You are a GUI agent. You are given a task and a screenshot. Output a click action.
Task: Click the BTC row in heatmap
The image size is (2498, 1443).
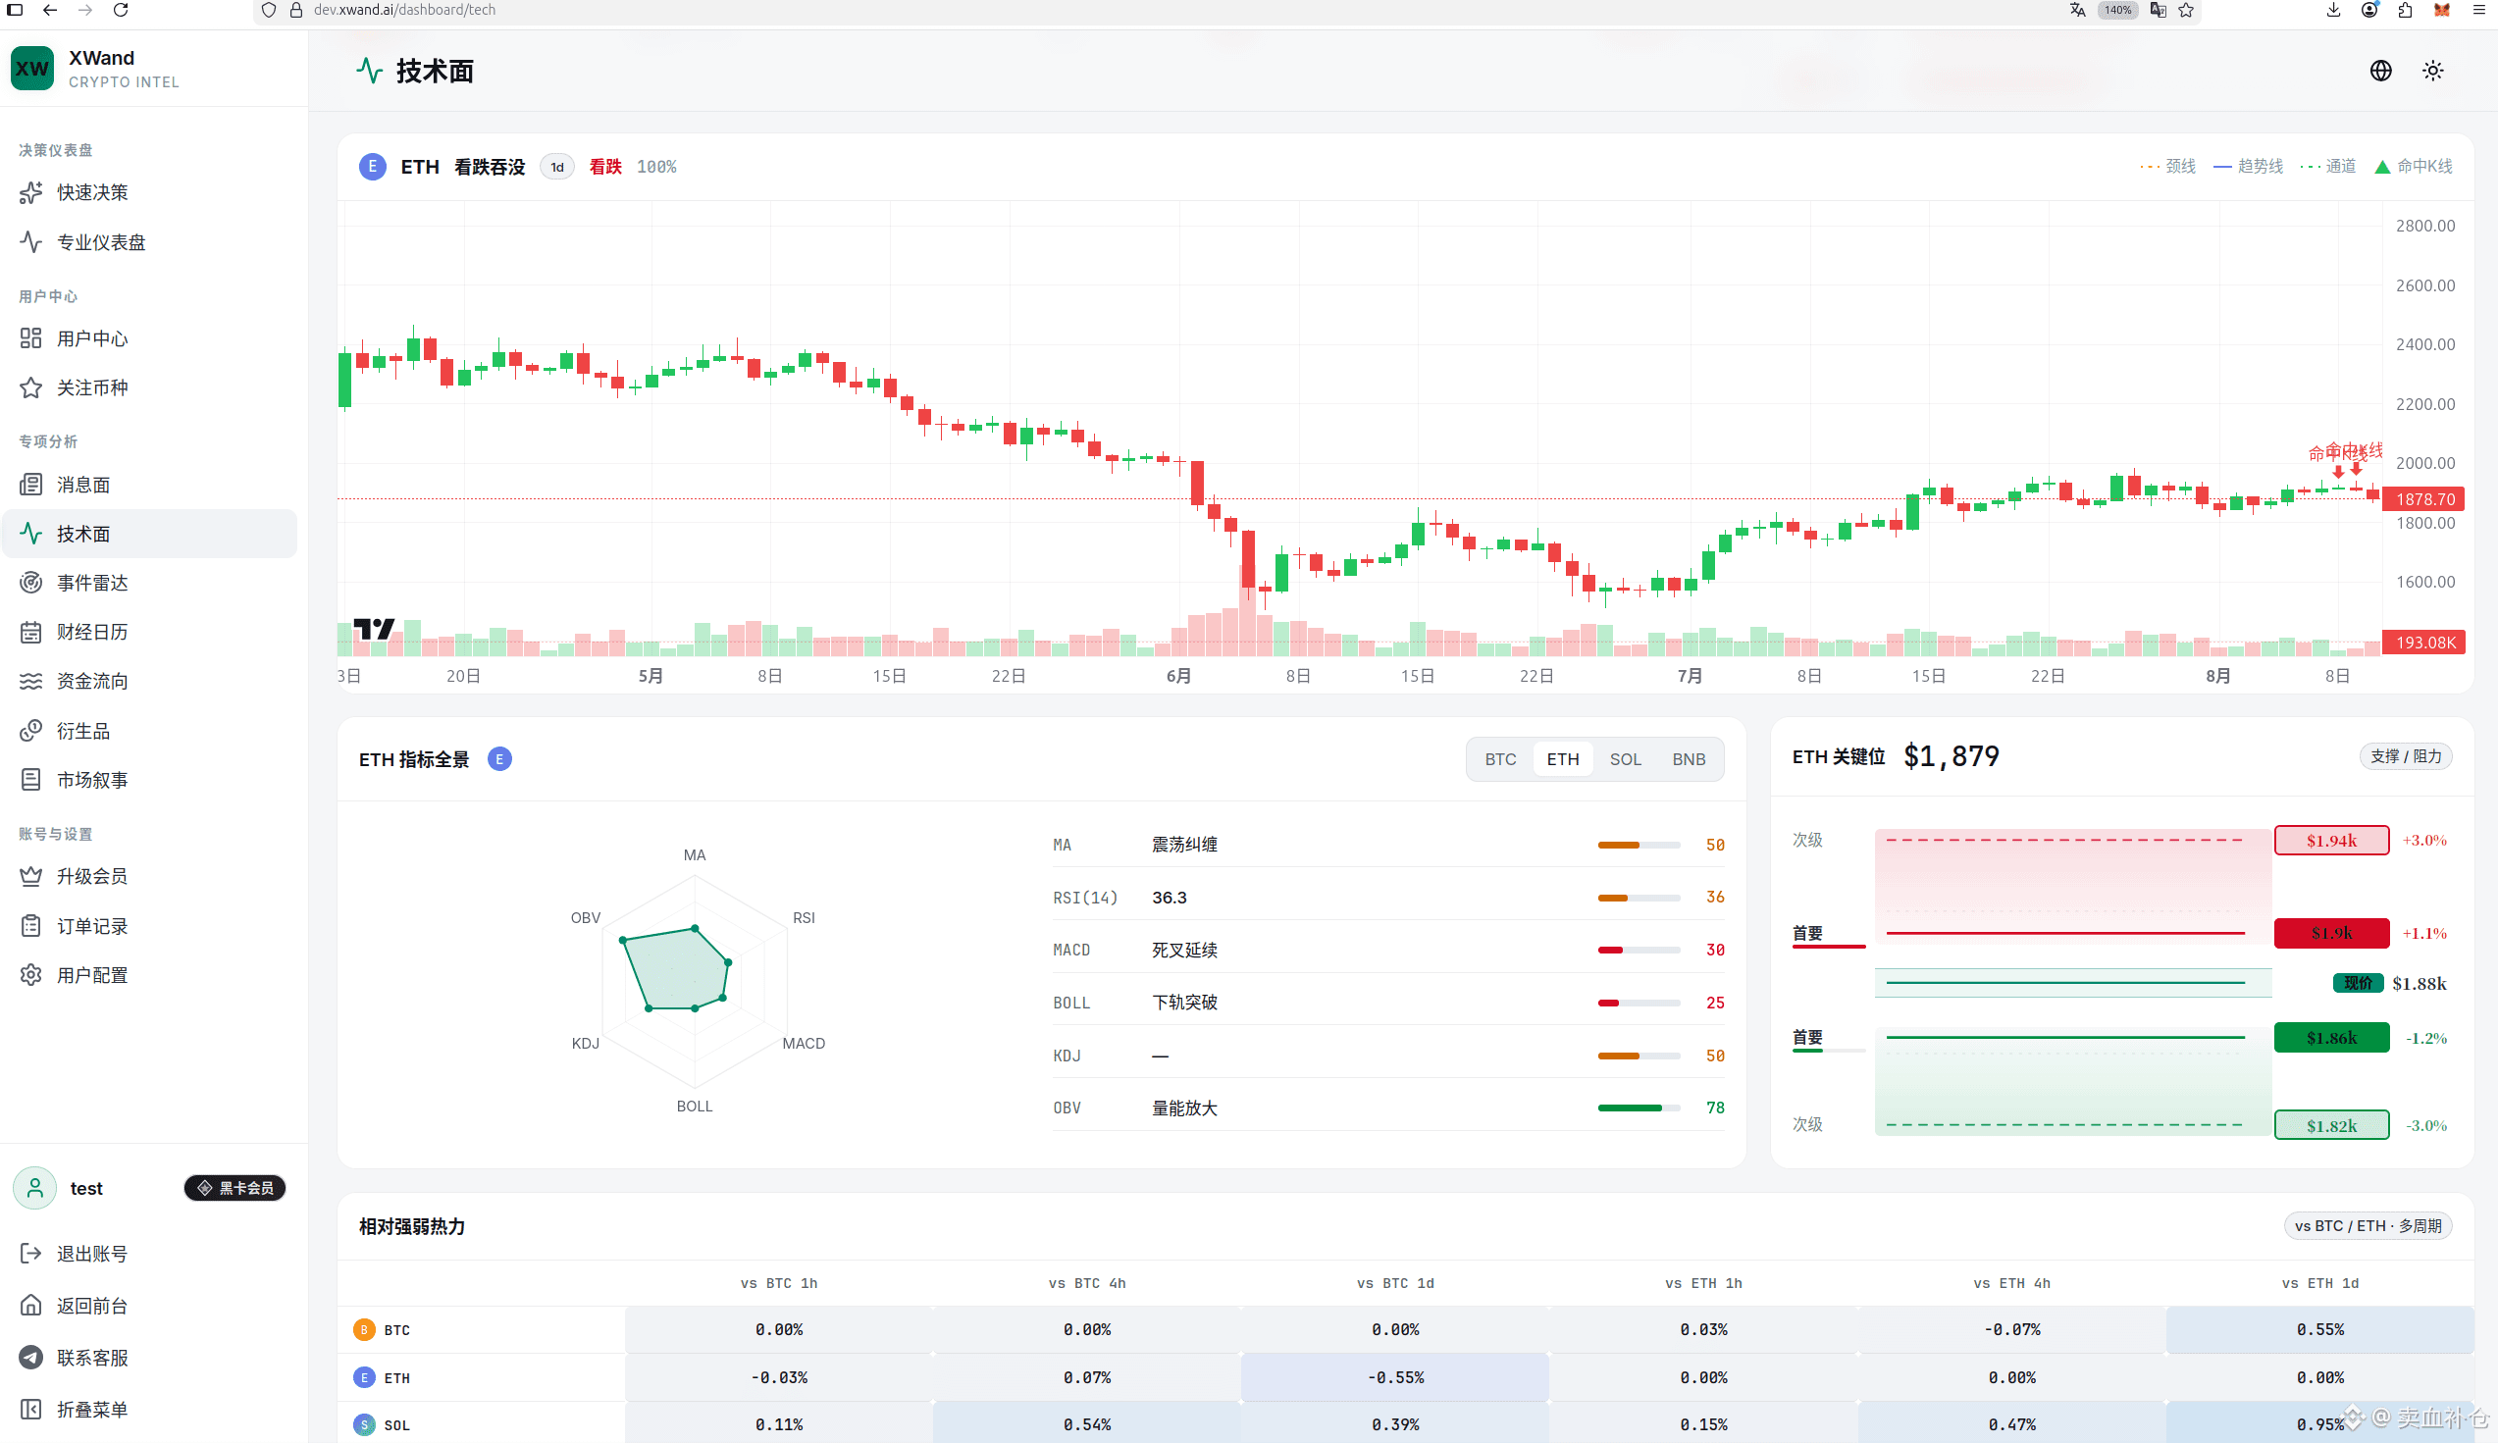1405,1329
